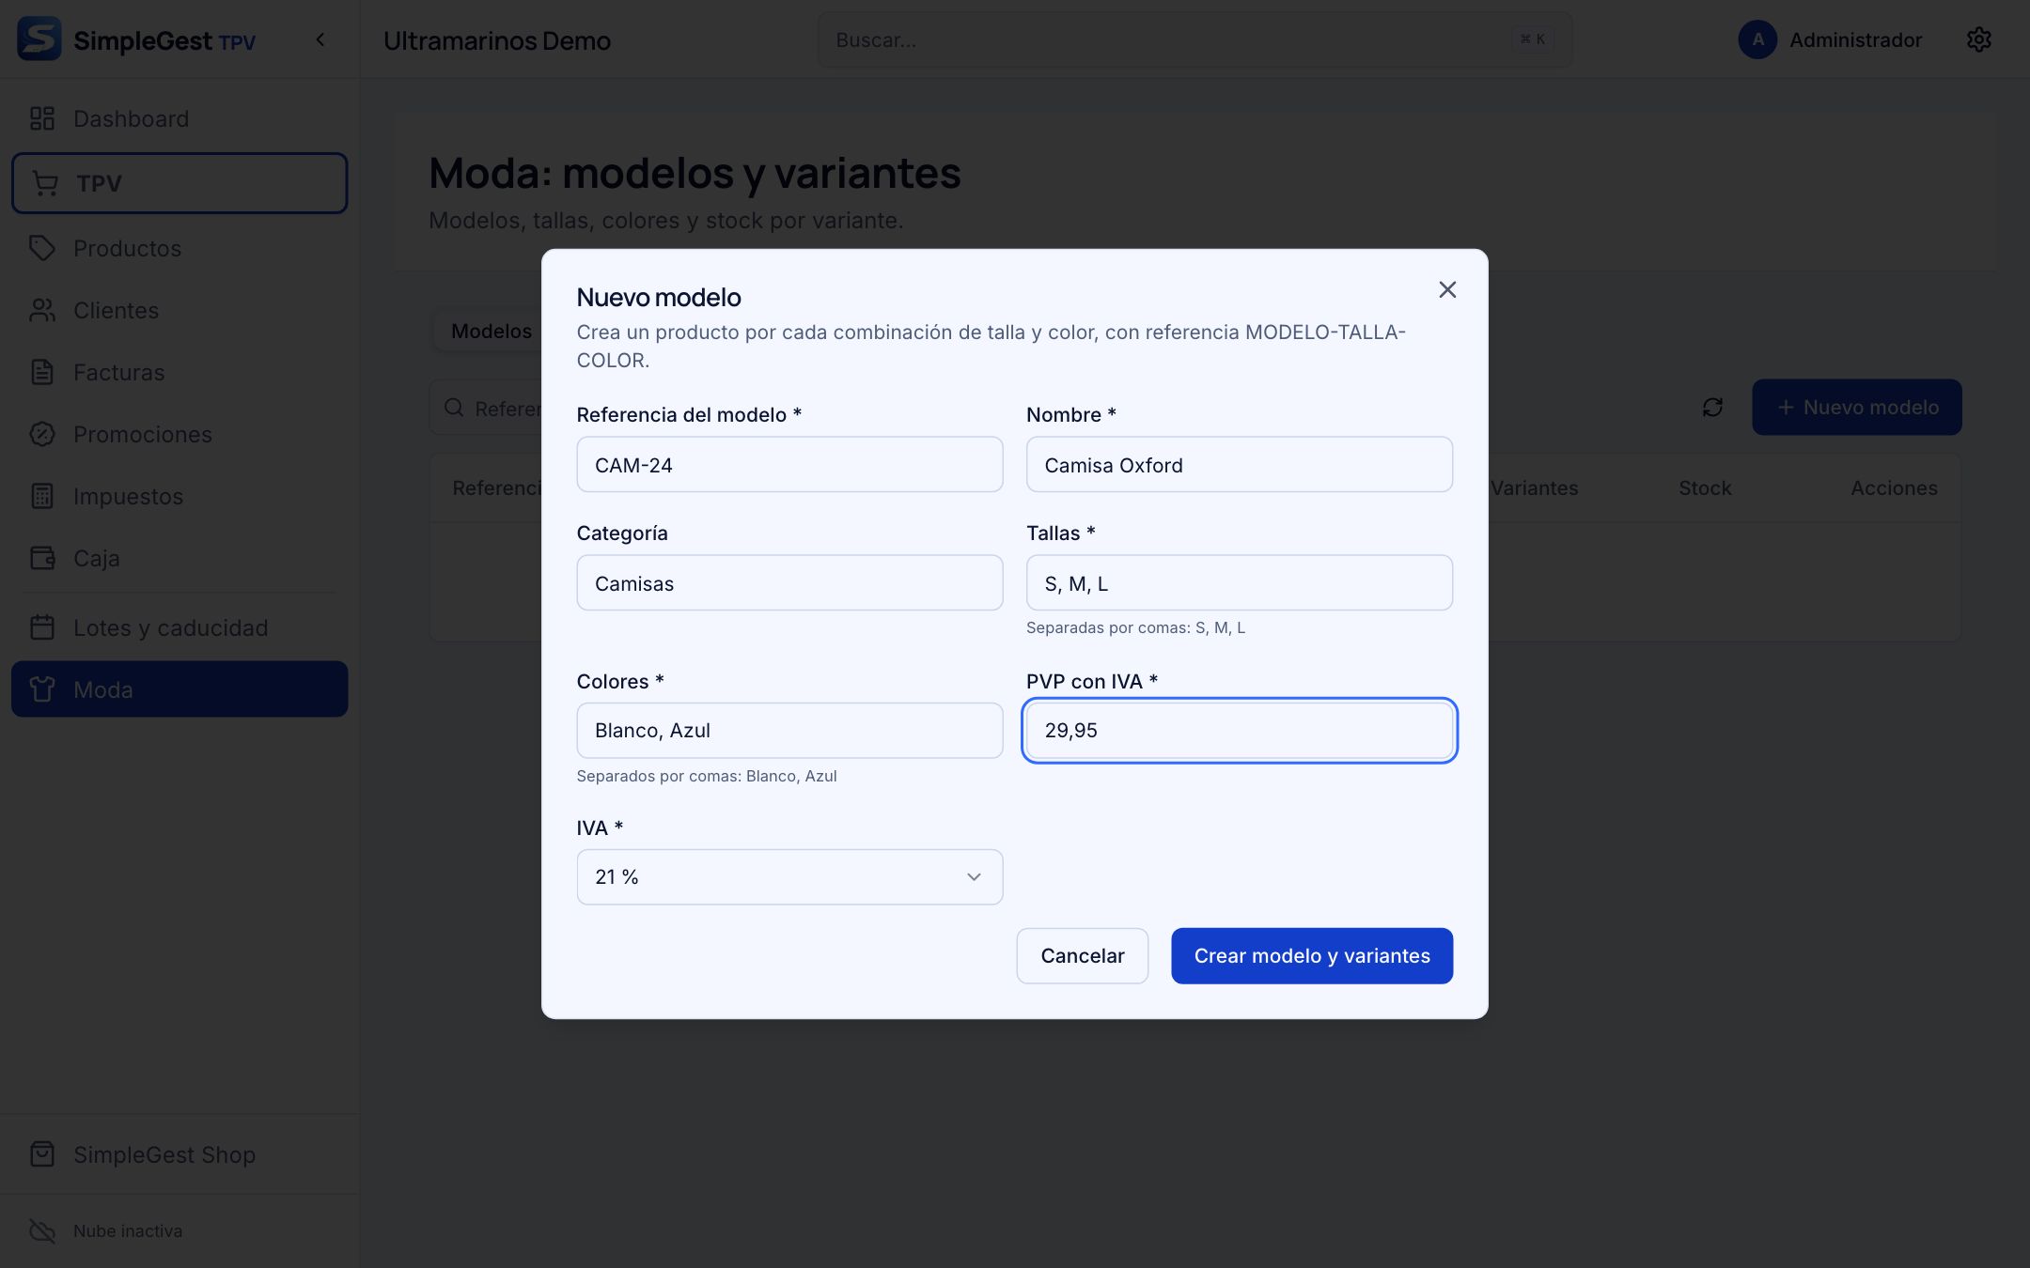The height and width of the screenshot is (1268, 2030).
Task: Click the Tallas input field
Action: point(1239,582)
